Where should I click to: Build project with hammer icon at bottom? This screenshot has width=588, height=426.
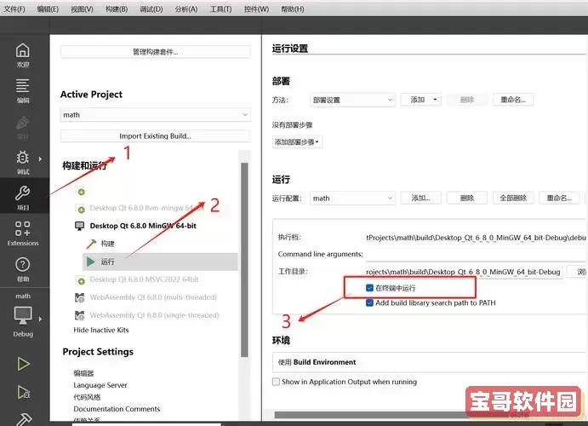(25, 419)
